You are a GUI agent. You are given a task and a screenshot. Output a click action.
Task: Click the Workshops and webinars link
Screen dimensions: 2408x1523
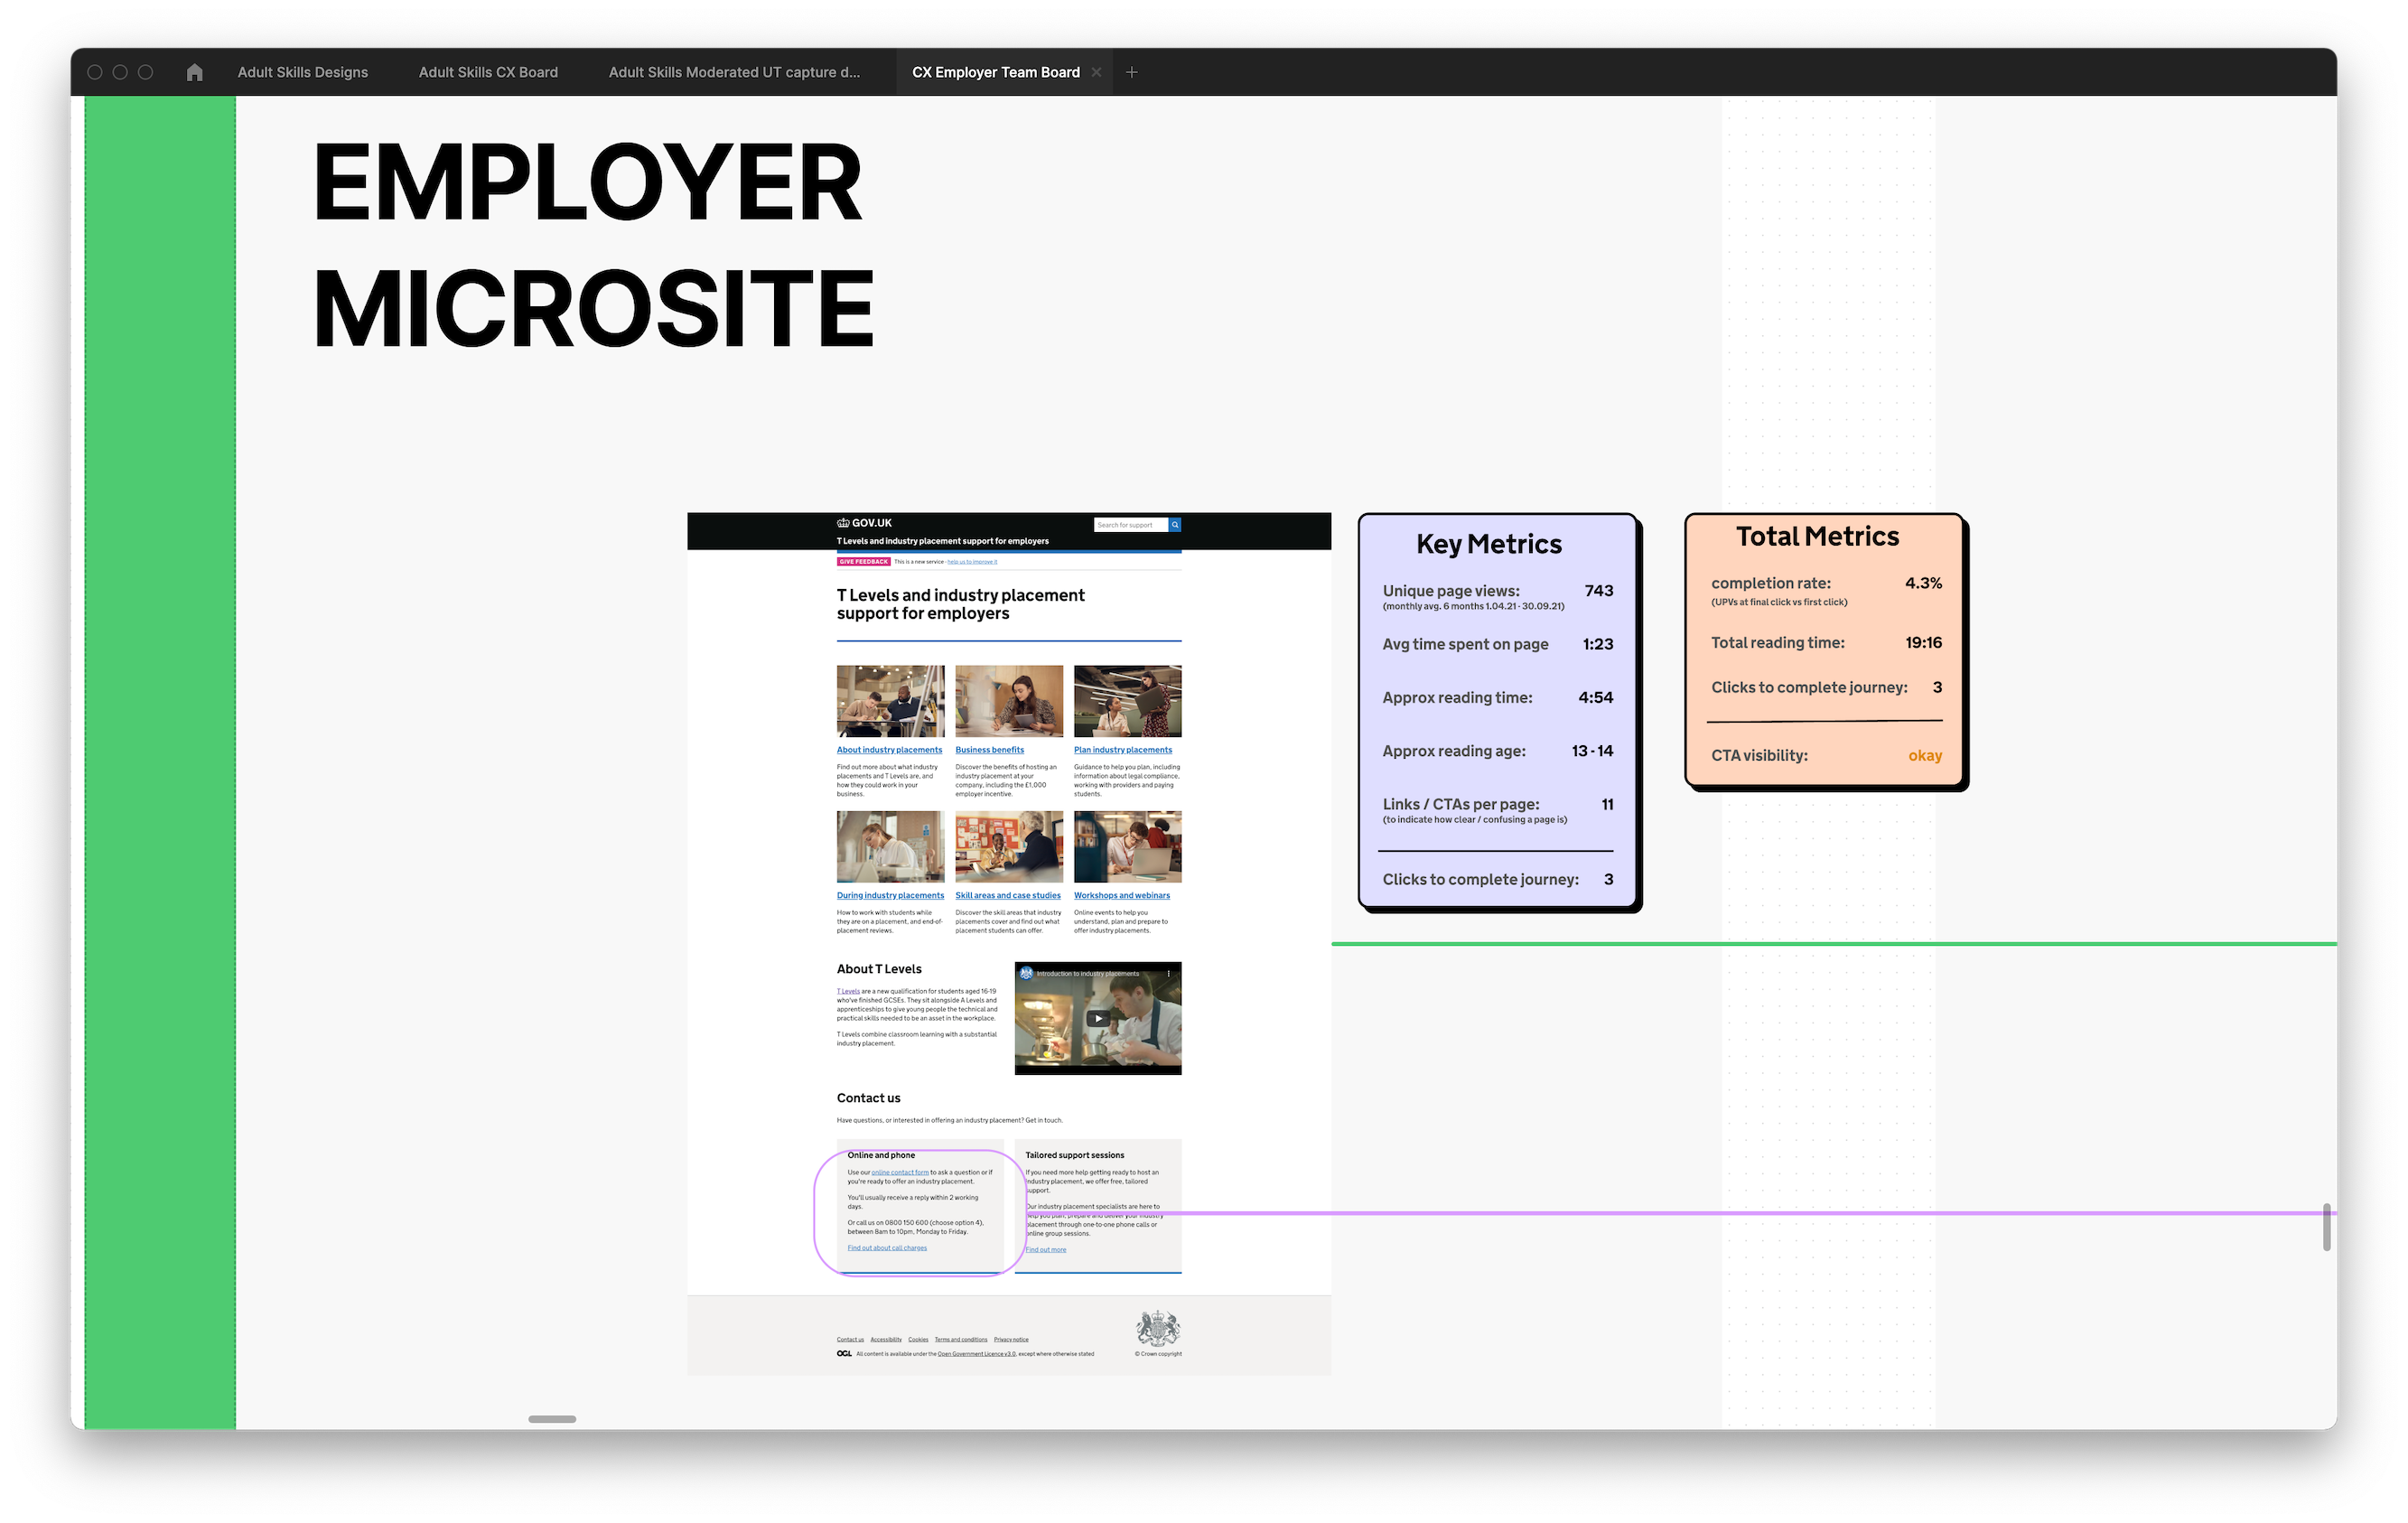click(x=1121, y=896)
